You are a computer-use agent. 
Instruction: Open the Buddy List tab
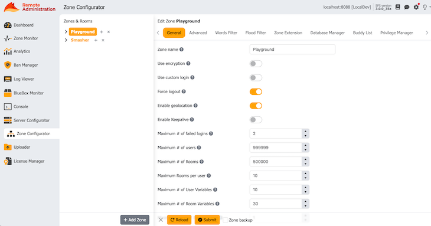tap(363, 32)
